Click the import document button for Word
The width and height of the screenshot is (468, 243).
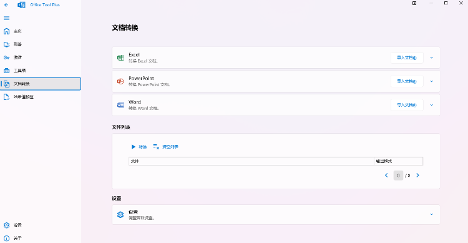[x=407, y=105]
